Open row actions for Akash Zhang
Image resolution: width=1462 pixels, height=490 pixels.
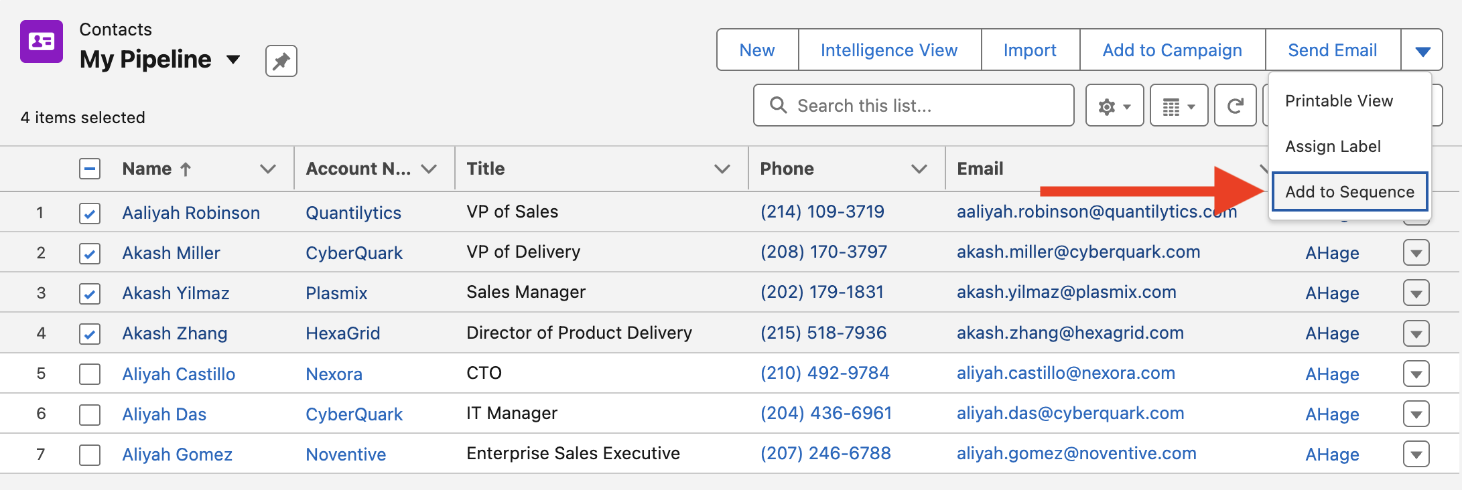(x=1416, y=333)
